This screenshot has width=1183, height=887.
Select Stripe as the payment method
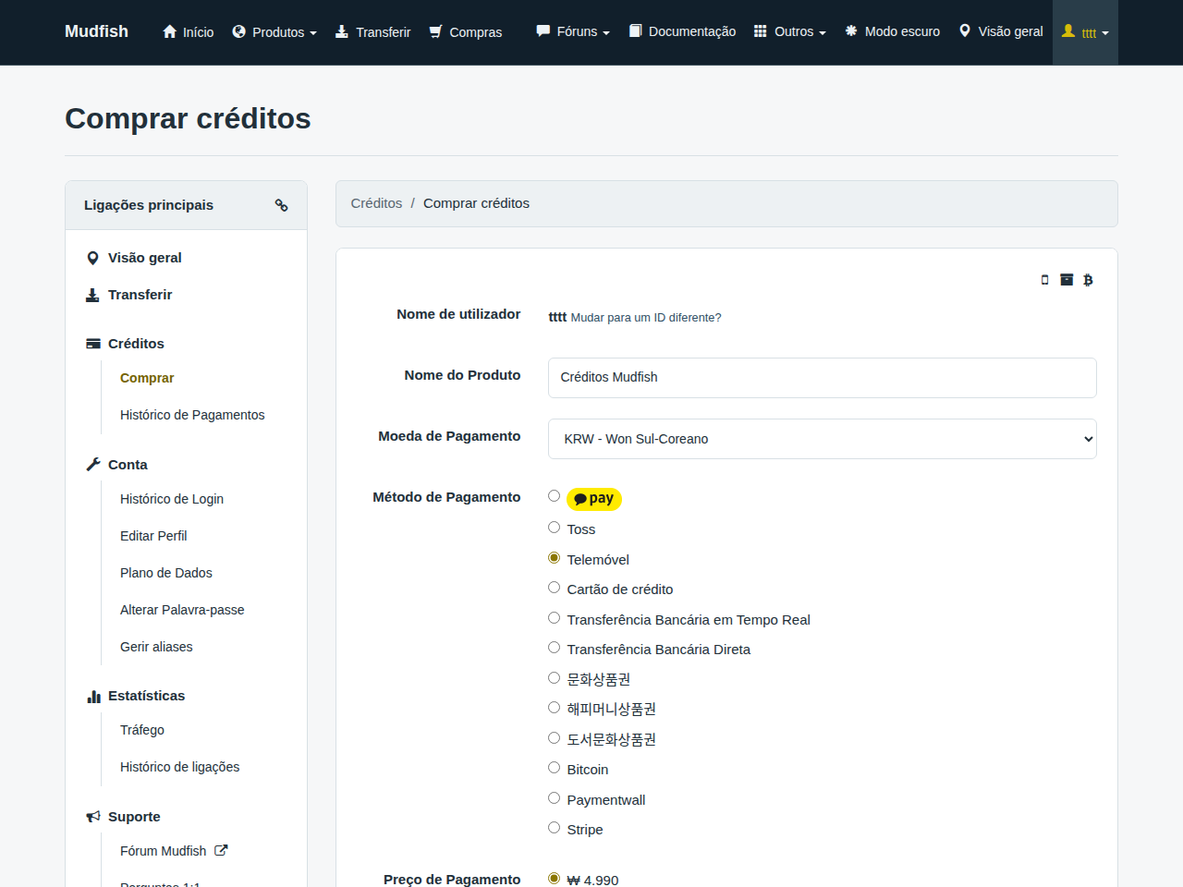coord(555,828)
